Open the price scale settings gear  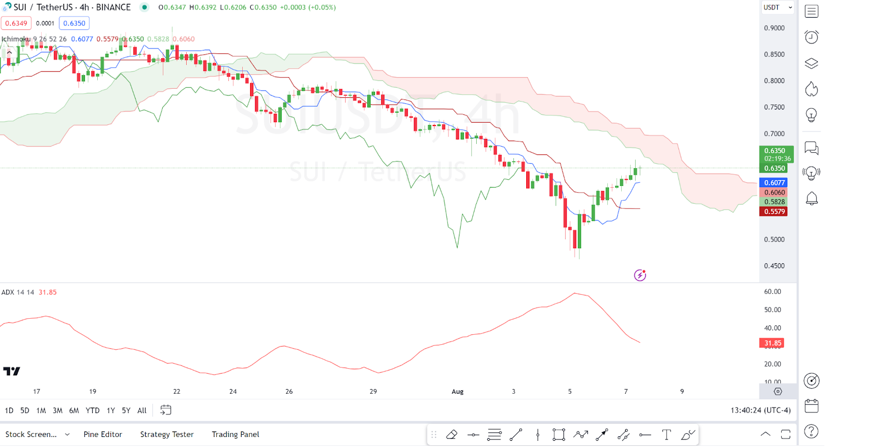778,391
